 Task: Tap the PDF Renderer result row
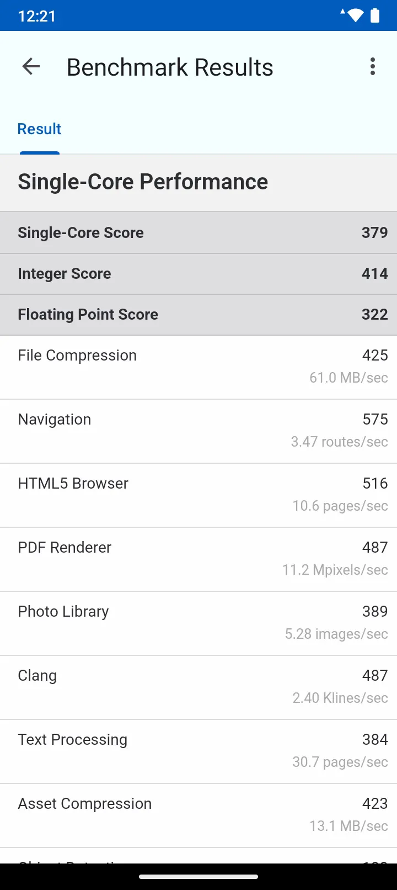(198, 559)
